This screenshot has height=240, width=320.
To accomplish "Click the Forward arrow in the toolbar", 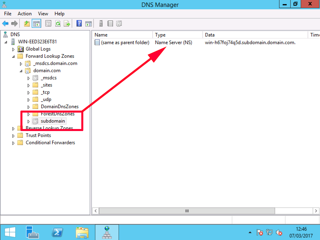I will 14,24.
